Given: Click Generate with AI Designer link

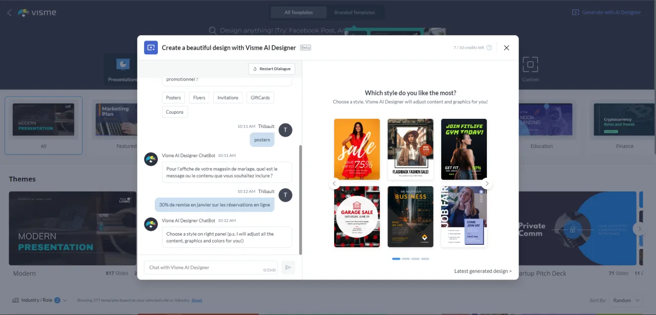Looking at the screenshot, I should click(607, 12).
